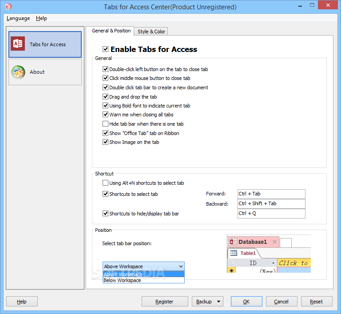This screenshot has width=341, height=314.
Task: Toggle Double click tab bar new document
Action: click(x=106, y=87)
